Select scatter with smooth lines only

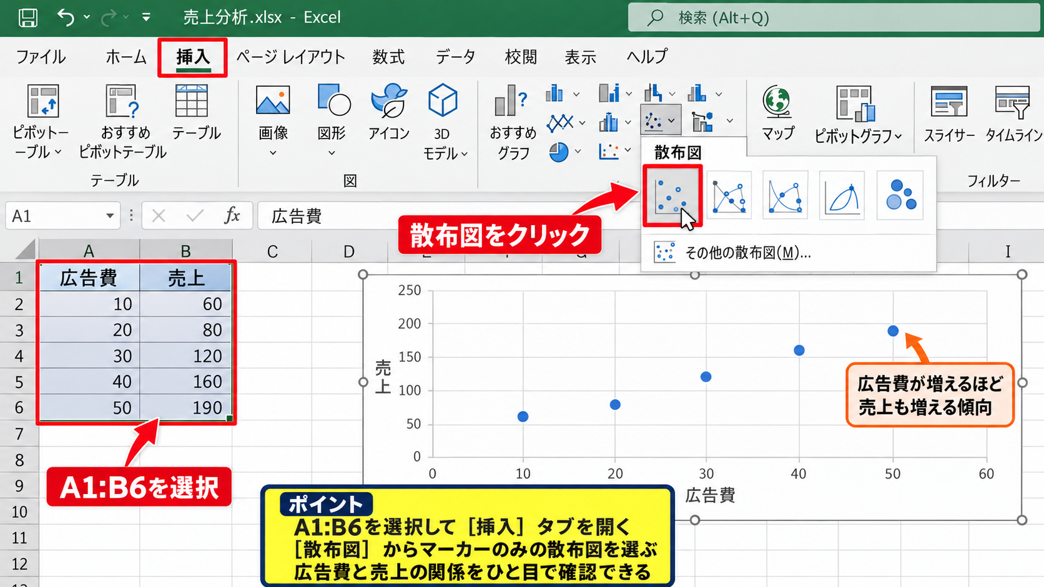842,195
